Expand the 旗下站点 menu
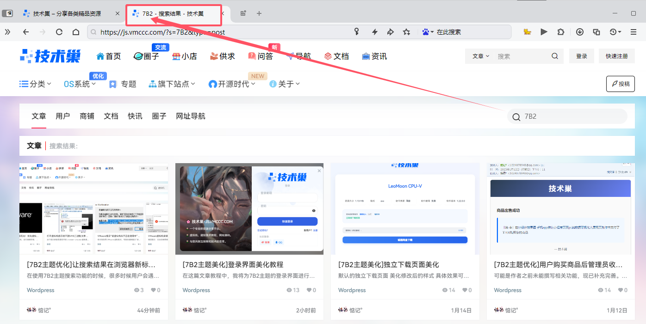The width and height of the screenshot is (646, 324). tap(172, 84)
